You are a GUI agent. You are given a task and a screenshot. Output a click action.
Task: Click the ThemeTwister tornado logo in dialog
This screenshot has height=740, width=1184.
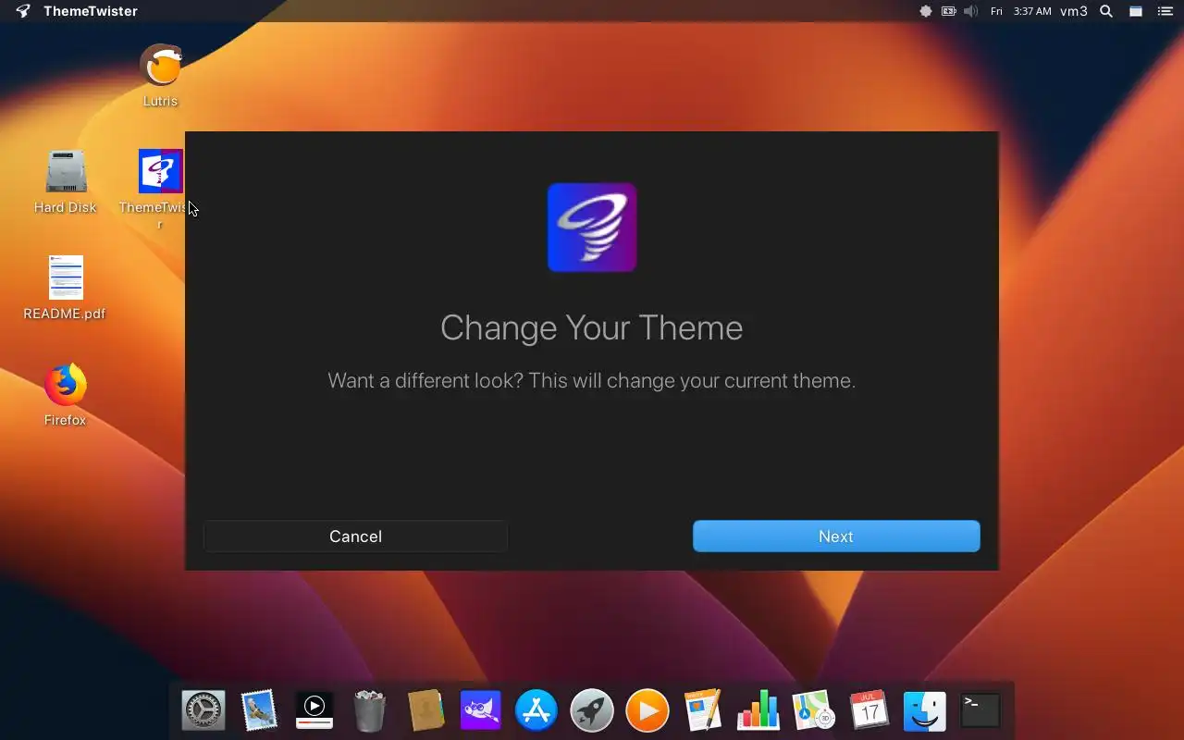[592, 228]
